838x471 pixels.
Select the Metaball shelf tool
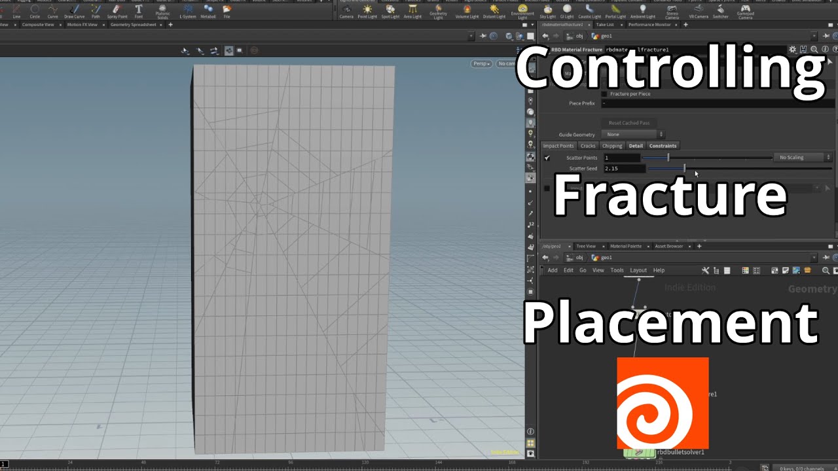point(208,11)
